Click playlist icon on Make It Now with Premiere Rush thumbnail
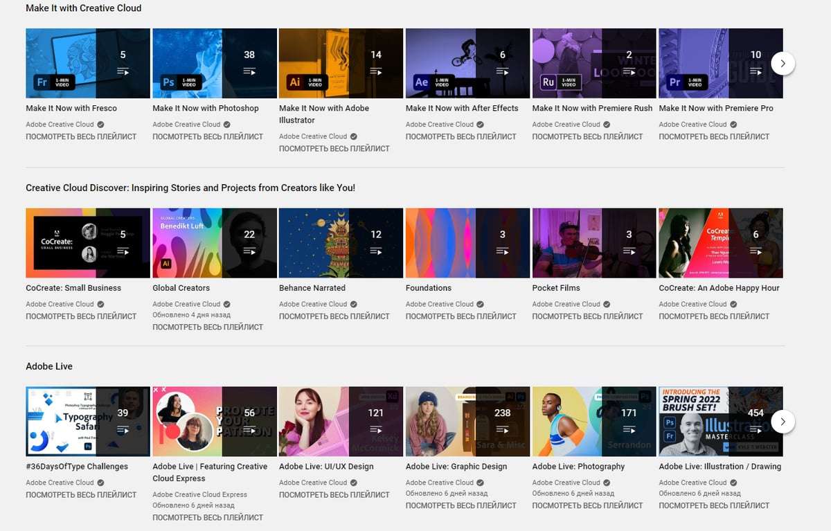 629,71
